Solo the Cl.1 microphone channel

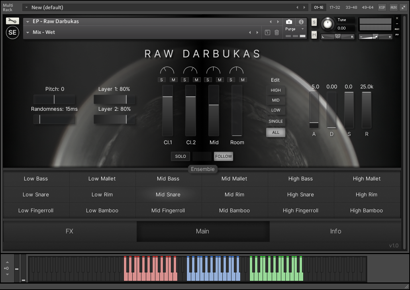tap(162, 80)
